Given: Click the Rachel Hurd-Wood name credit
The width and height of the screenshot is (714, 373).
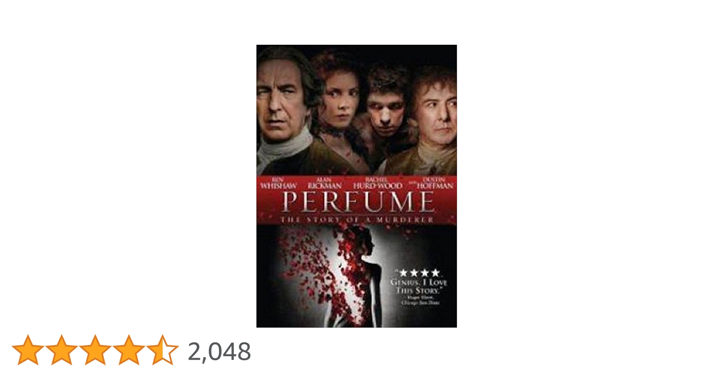Looking at the screenshot, I should (x=378, y=183).
